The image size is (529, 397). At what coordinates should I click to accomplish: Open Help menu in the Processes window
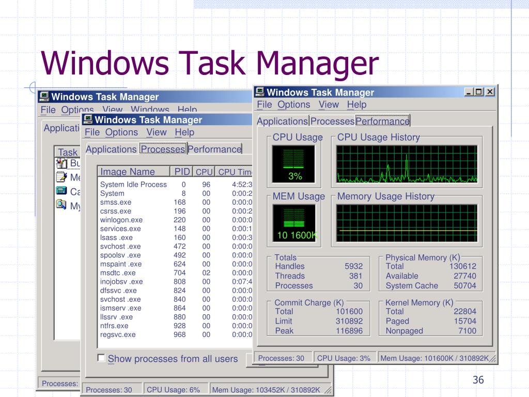click(x=184, y=132)
